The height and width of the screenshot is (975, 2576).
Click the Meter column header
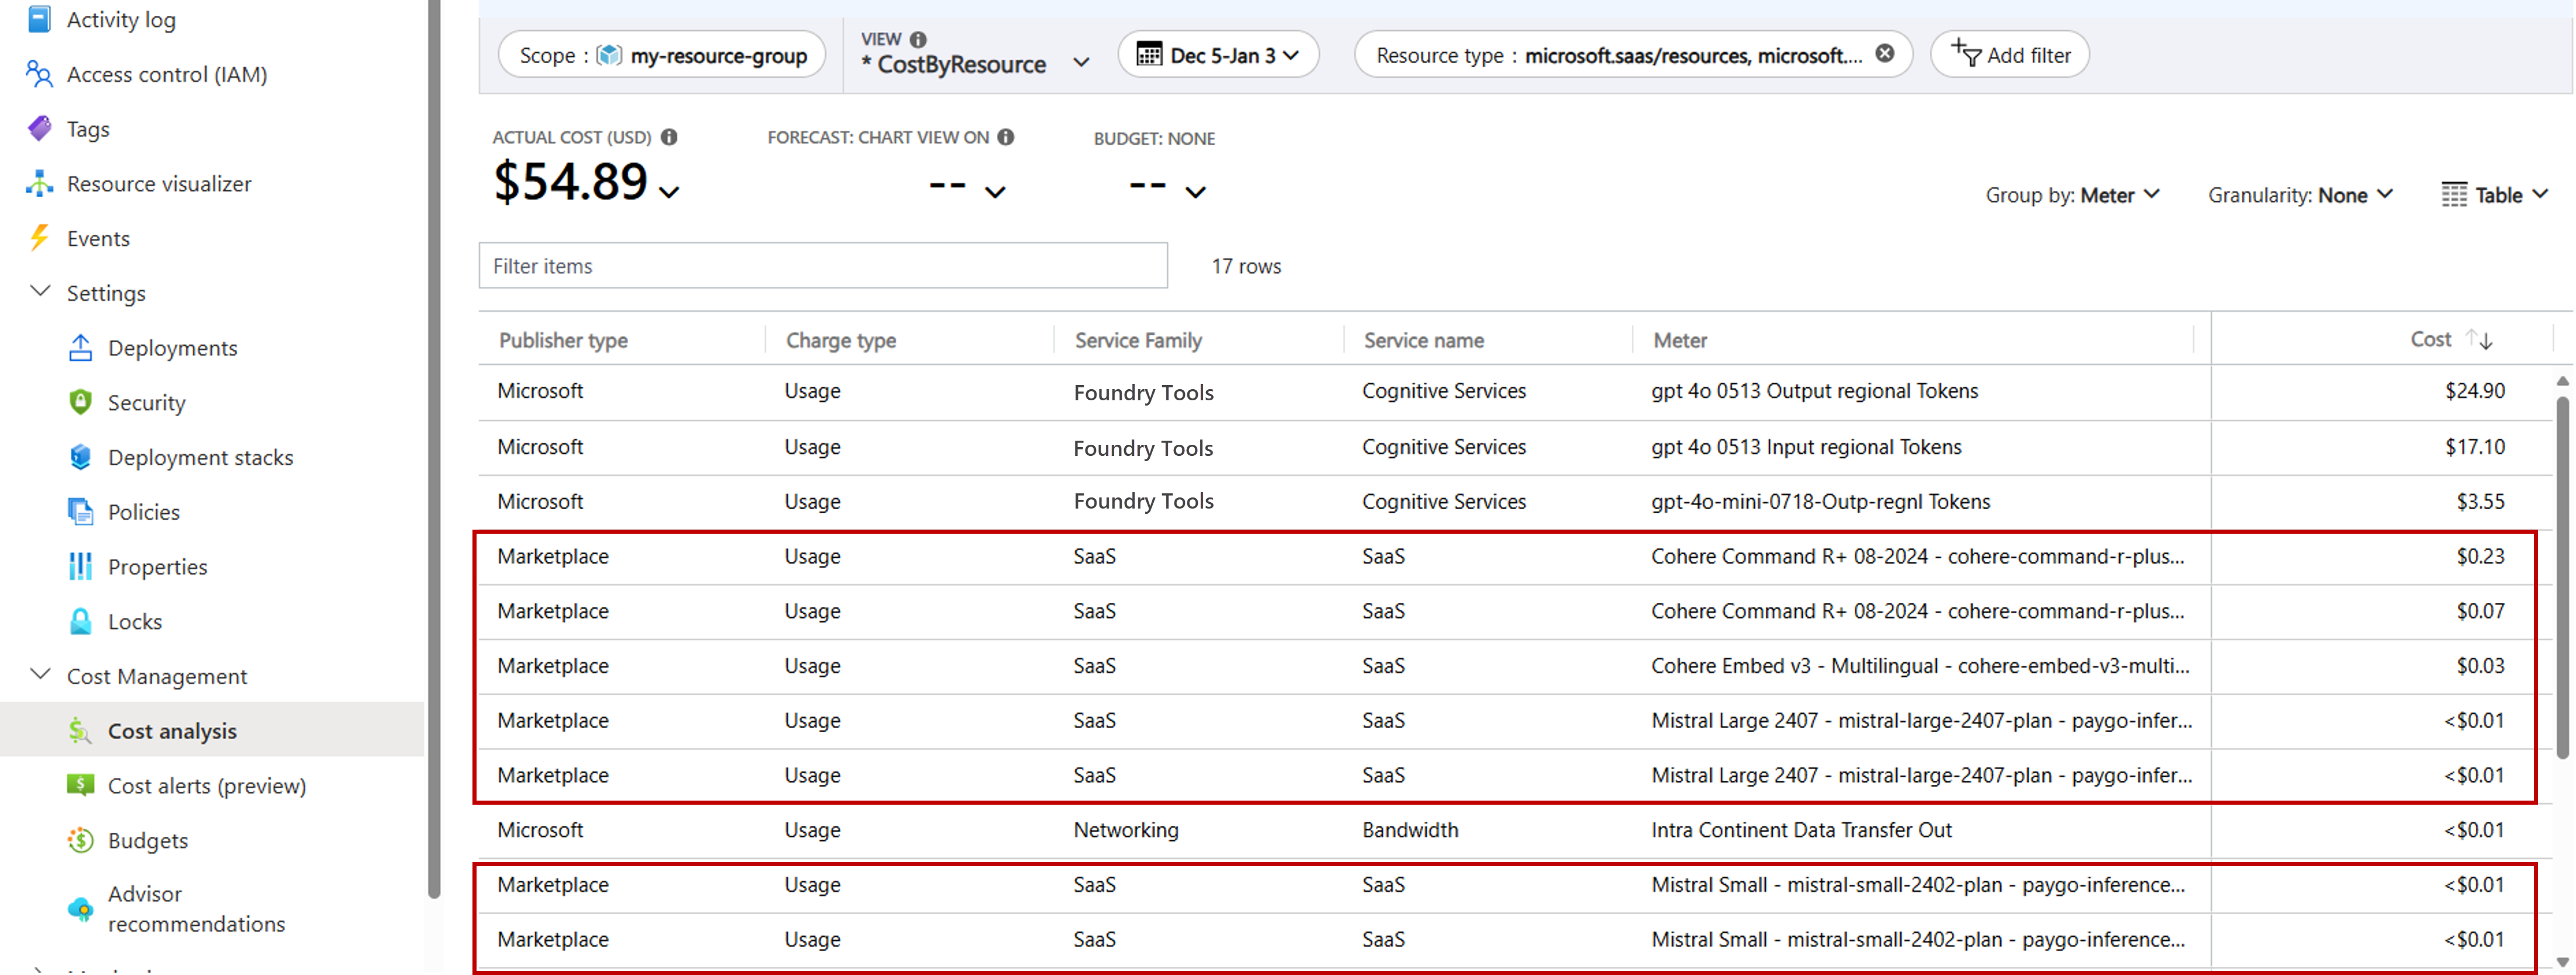(1680, 340)
